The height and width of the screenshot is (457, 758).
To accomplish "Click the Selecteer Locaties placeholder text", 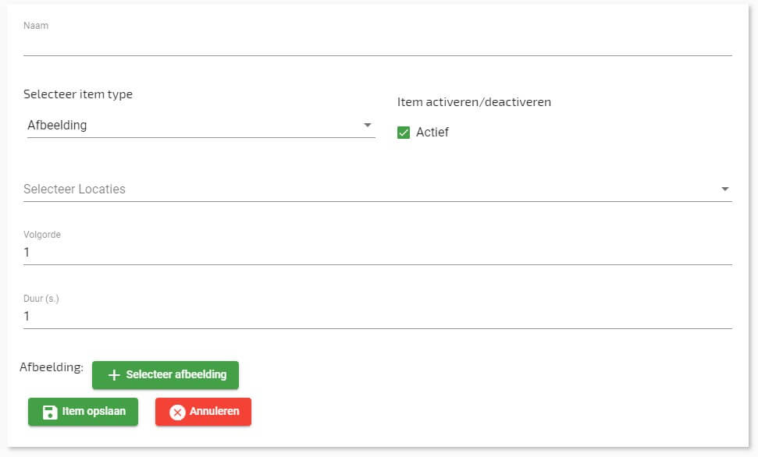I will [x=75, y=190].
